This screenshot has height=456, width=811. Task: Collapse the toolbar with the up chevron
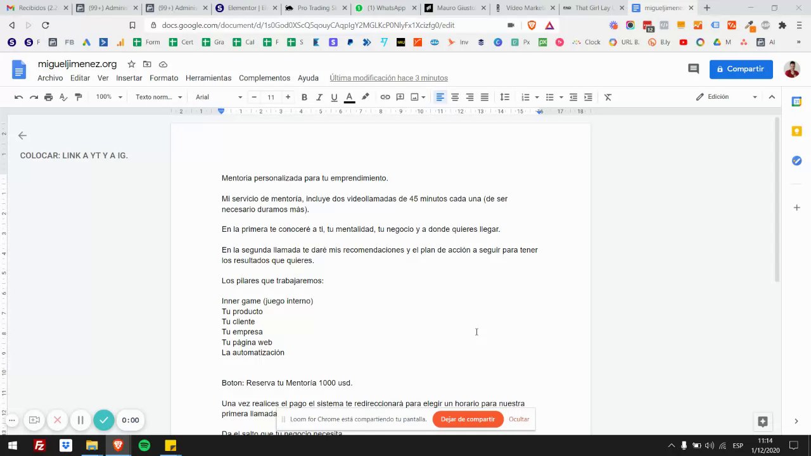[772, 97]
